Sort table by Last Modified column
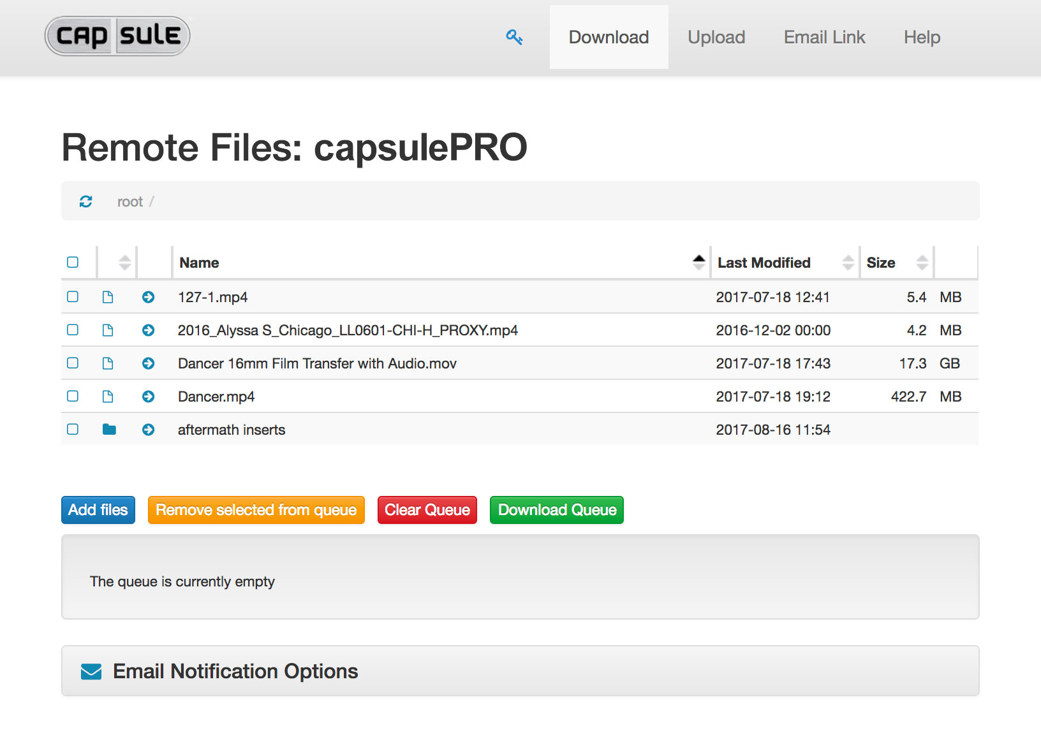 785,262
